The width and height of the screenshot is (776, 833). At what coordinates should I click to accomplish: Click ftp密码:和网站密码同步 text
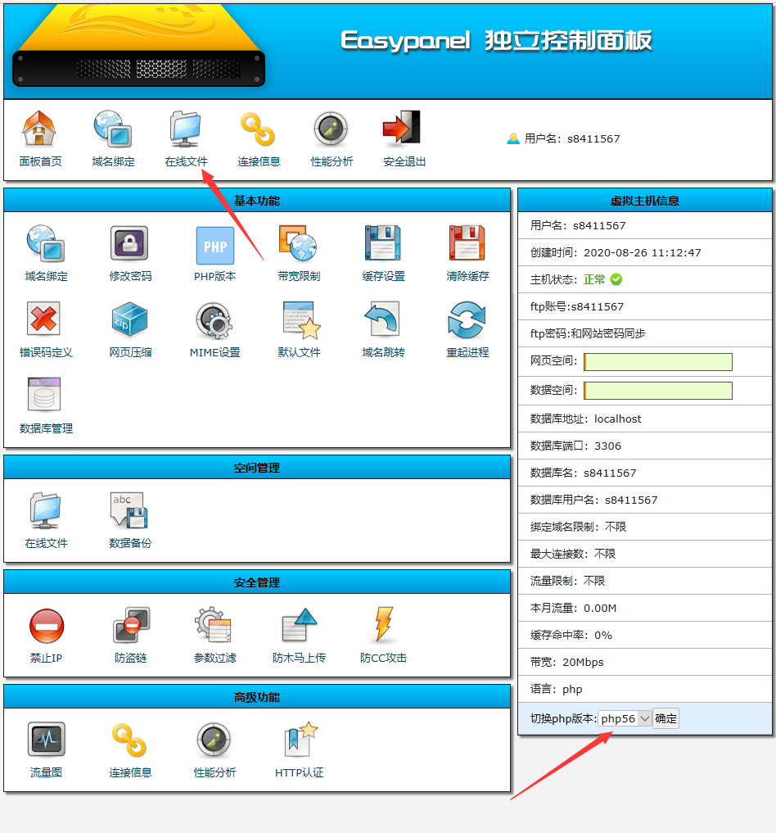click(x=588, y=333)
